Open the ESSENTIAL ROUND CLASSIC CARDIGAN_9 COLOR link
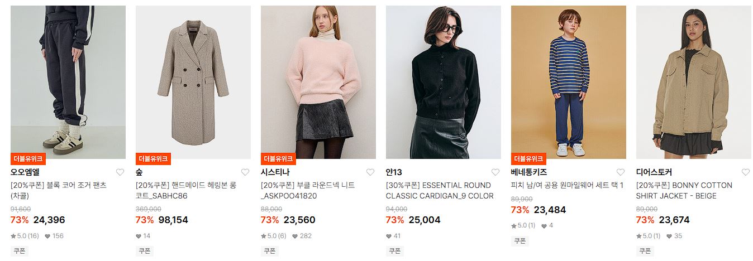Screen dimensions: 753x261 pyautogui.click(x=440, y=191)
